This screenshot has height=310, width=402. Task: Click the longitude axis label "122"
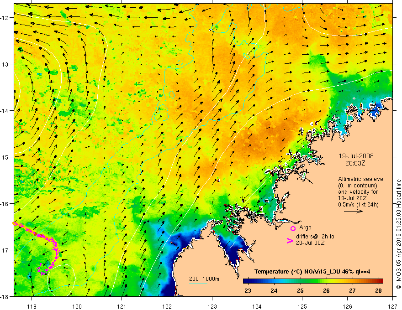167,306
